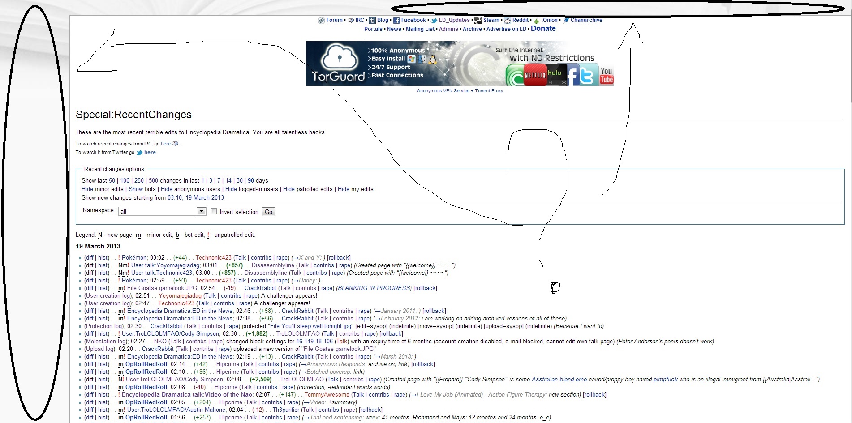Open the Twitter bird icon beside ED_Updates
Image resolution: width=852 pixels, height=423 pixels.
tap(434, 21)
